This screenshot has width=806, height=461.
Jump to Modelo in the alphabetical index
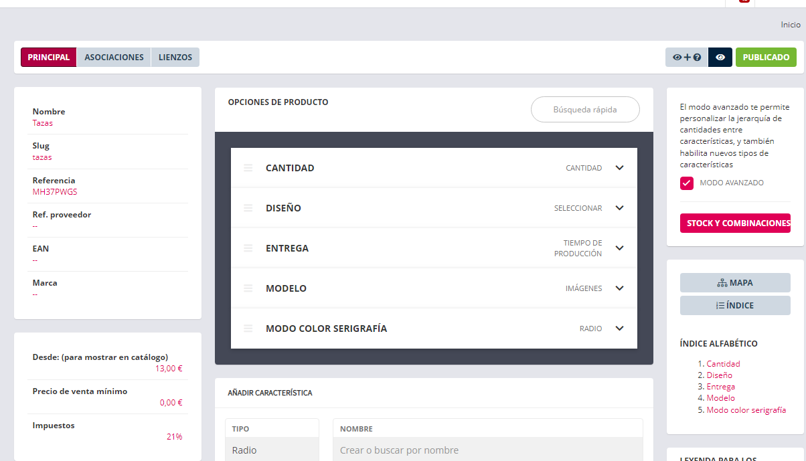coord(720,398)
